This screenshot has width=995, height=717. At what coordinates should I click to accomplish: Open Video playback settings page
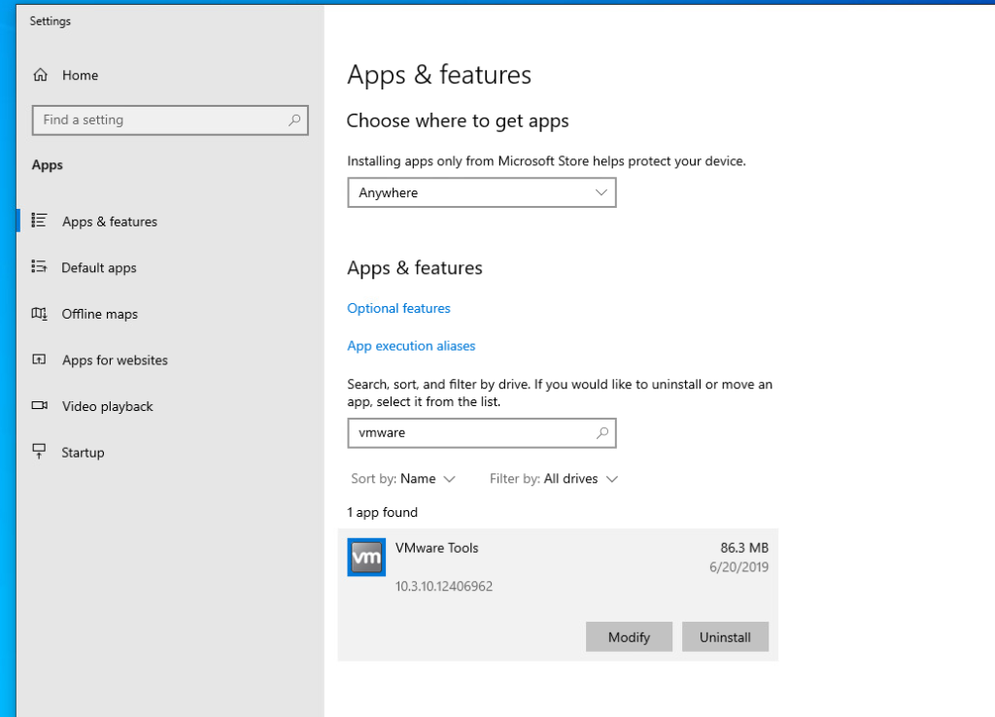pos(107,406)
